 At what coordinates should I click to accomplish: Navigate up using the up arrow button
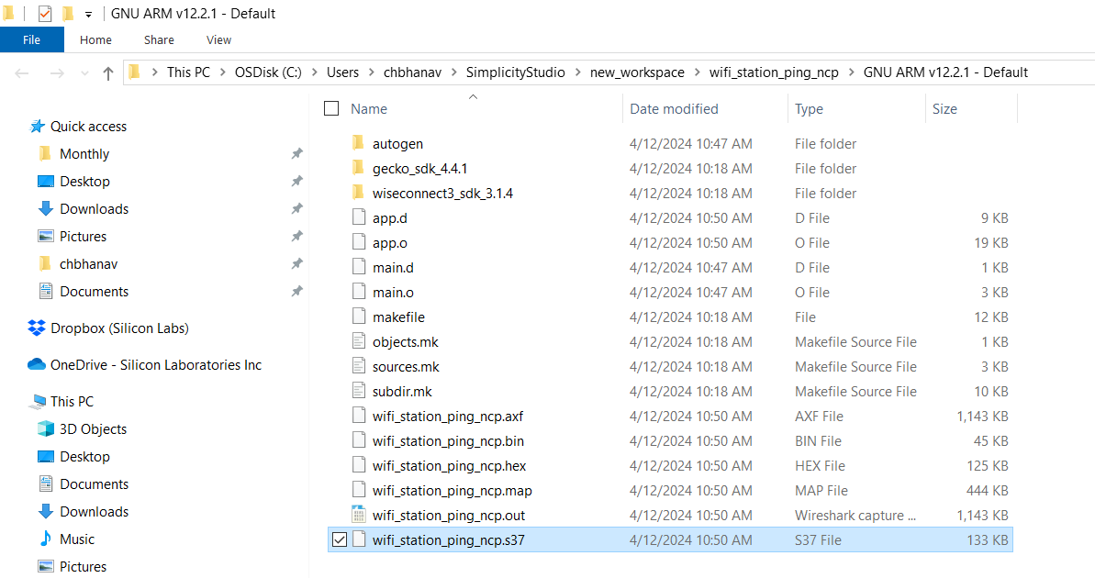(107, 72)
